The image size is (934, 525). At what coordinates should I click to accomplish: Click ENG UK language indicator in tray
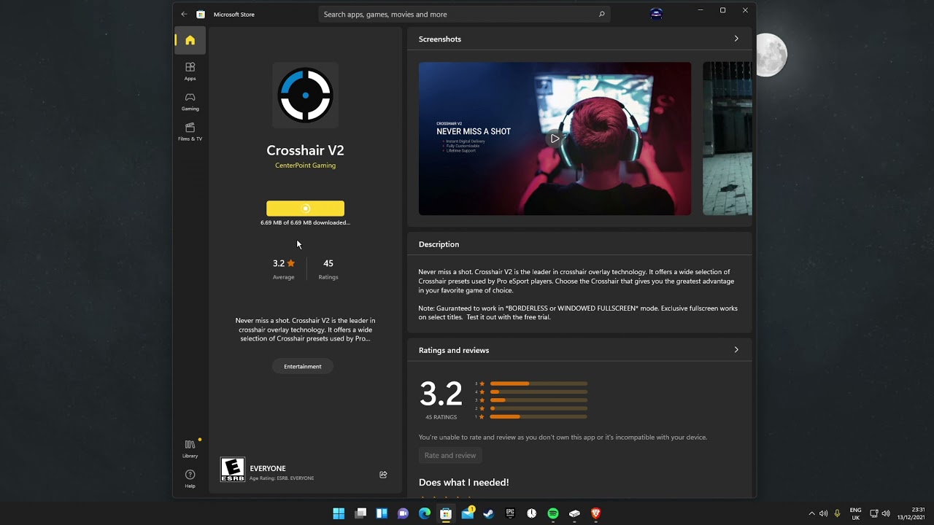[x=856, y=513]
